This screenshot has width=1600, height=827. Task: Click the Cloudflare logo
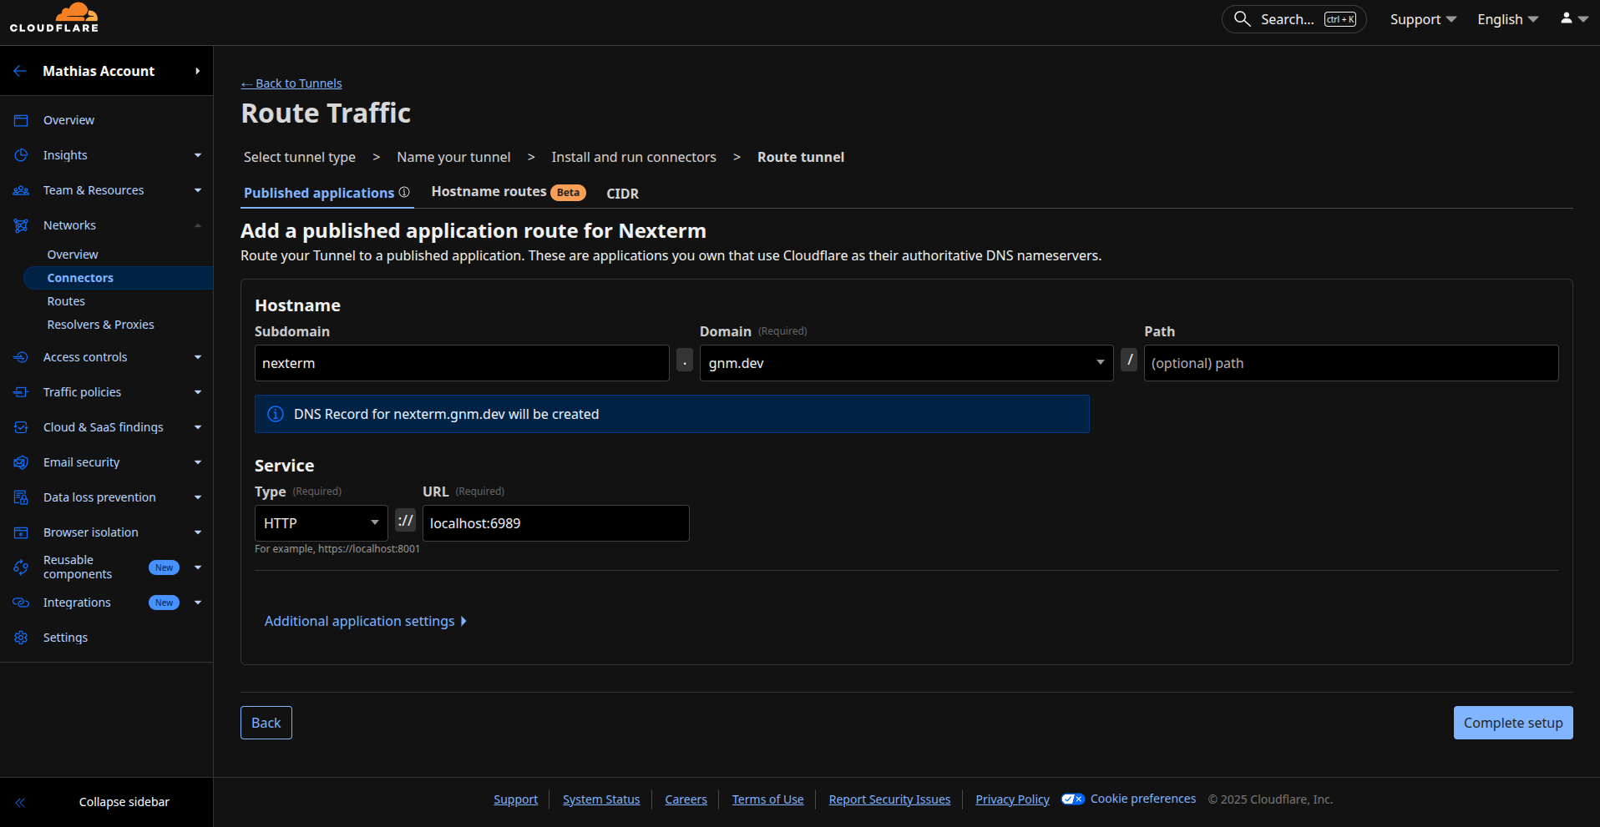pyautogui.click(x=54, y=18)
